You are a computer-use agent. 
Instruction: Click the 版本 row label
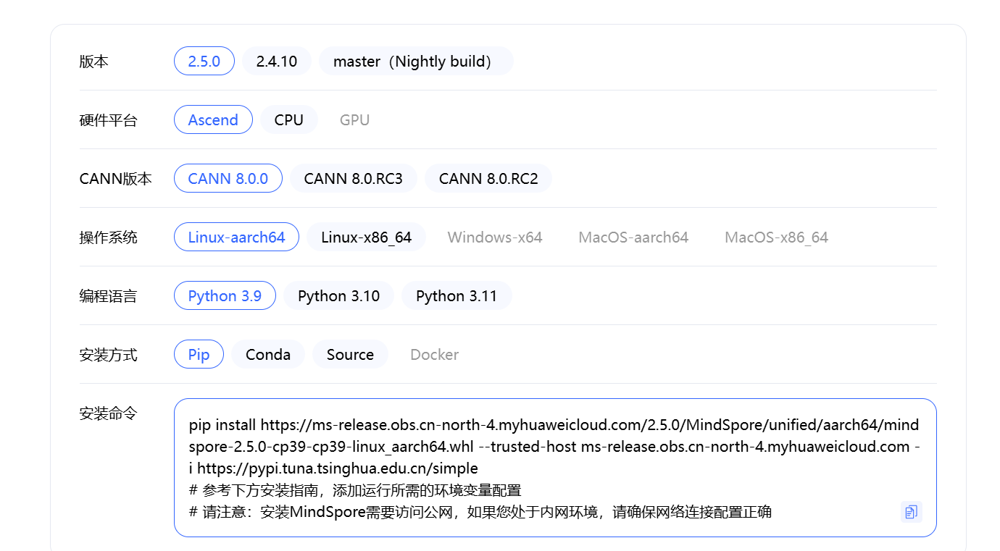[93, 62]
